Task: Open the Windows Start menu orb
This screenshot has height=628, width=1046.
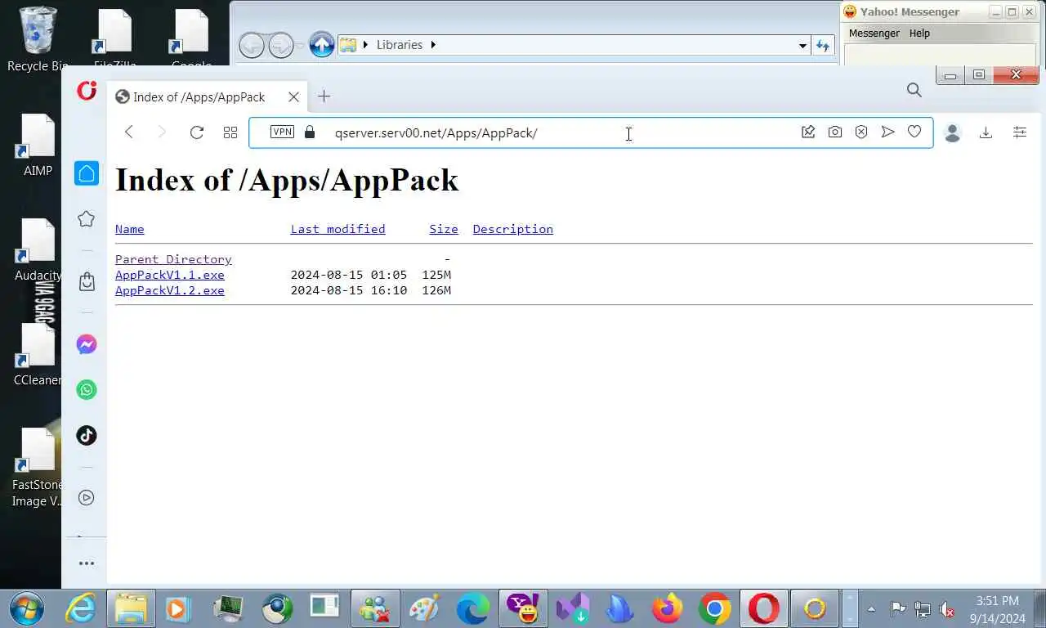Action: (x=28, y=608)
